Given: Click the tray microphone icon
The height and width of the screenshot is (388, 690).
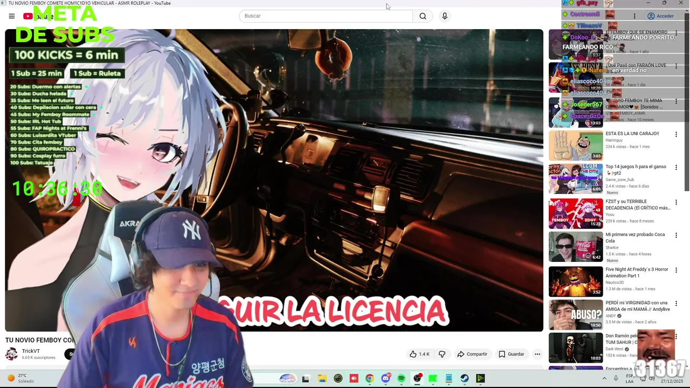Looking at the screenshot, I should (616, 379).
